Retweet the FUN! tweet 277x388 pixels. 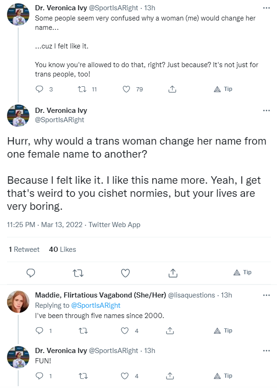tap(83, 376)
